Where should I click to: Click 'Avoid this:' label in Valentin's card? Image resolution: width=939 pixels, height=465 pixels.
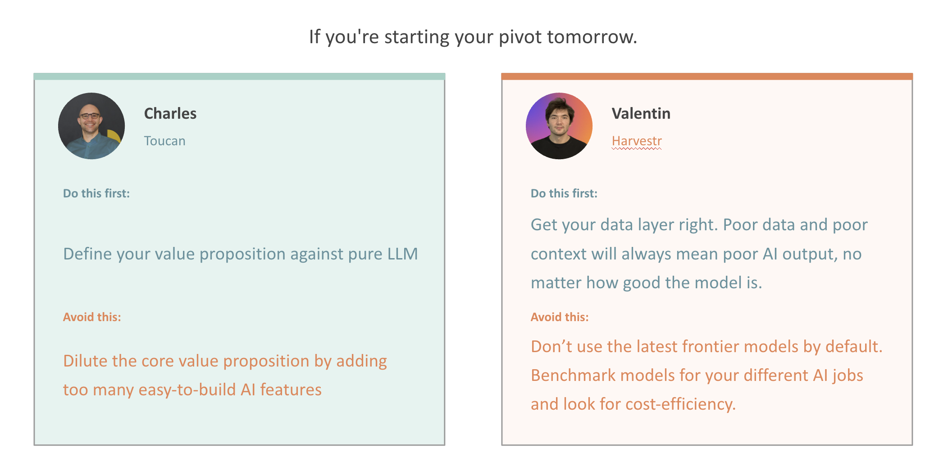(560, 317)
